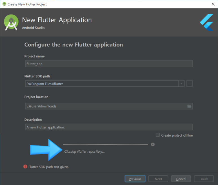Click the Description field text
Image resolution: width=218 pixels, height=185 pixels.
coord(109,127)
